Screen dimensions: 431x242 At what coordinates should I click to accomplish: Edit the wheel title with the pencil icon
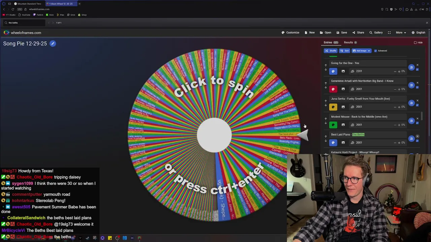click(x=53, y=43)
